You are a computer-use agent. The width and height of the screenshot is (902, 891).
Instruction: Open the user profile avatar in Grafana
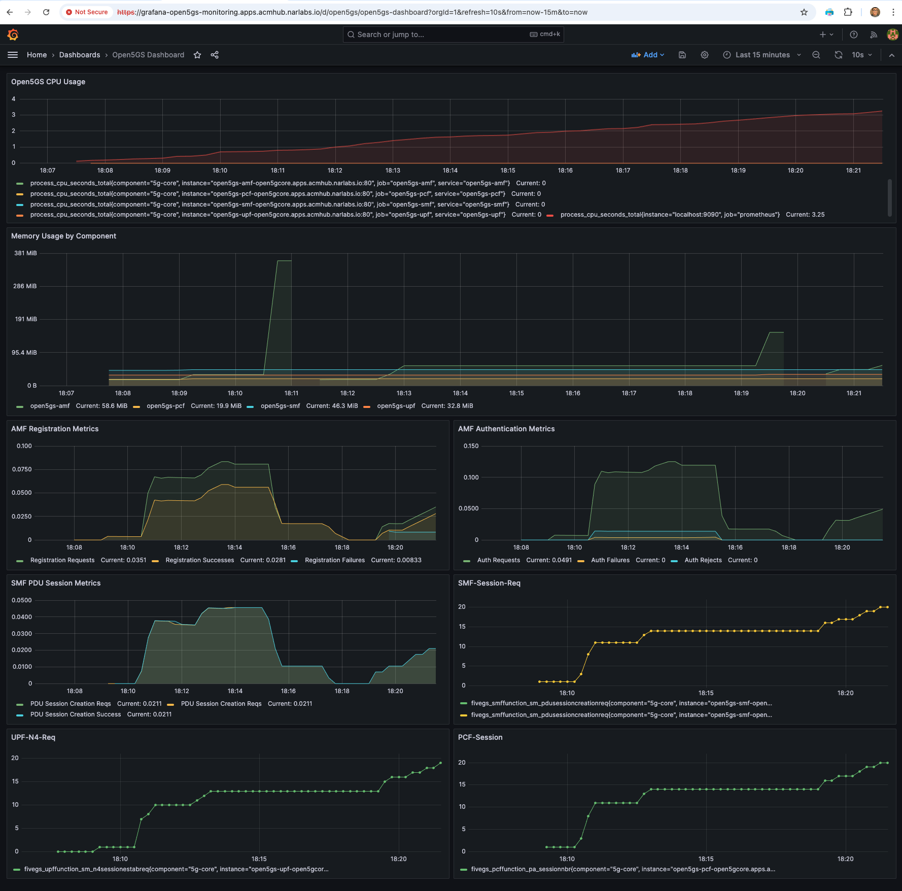[892, 35]
